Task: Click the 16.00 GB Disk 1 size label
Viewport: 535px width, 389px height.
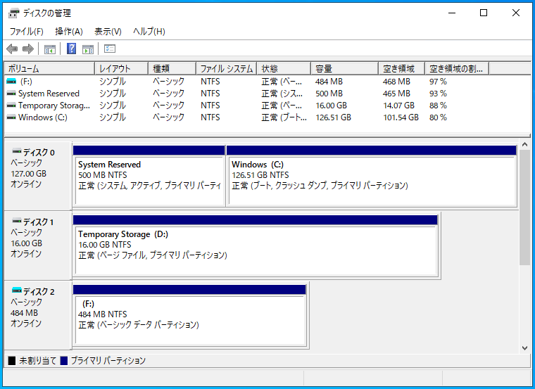Action: [x=27, y=243]
